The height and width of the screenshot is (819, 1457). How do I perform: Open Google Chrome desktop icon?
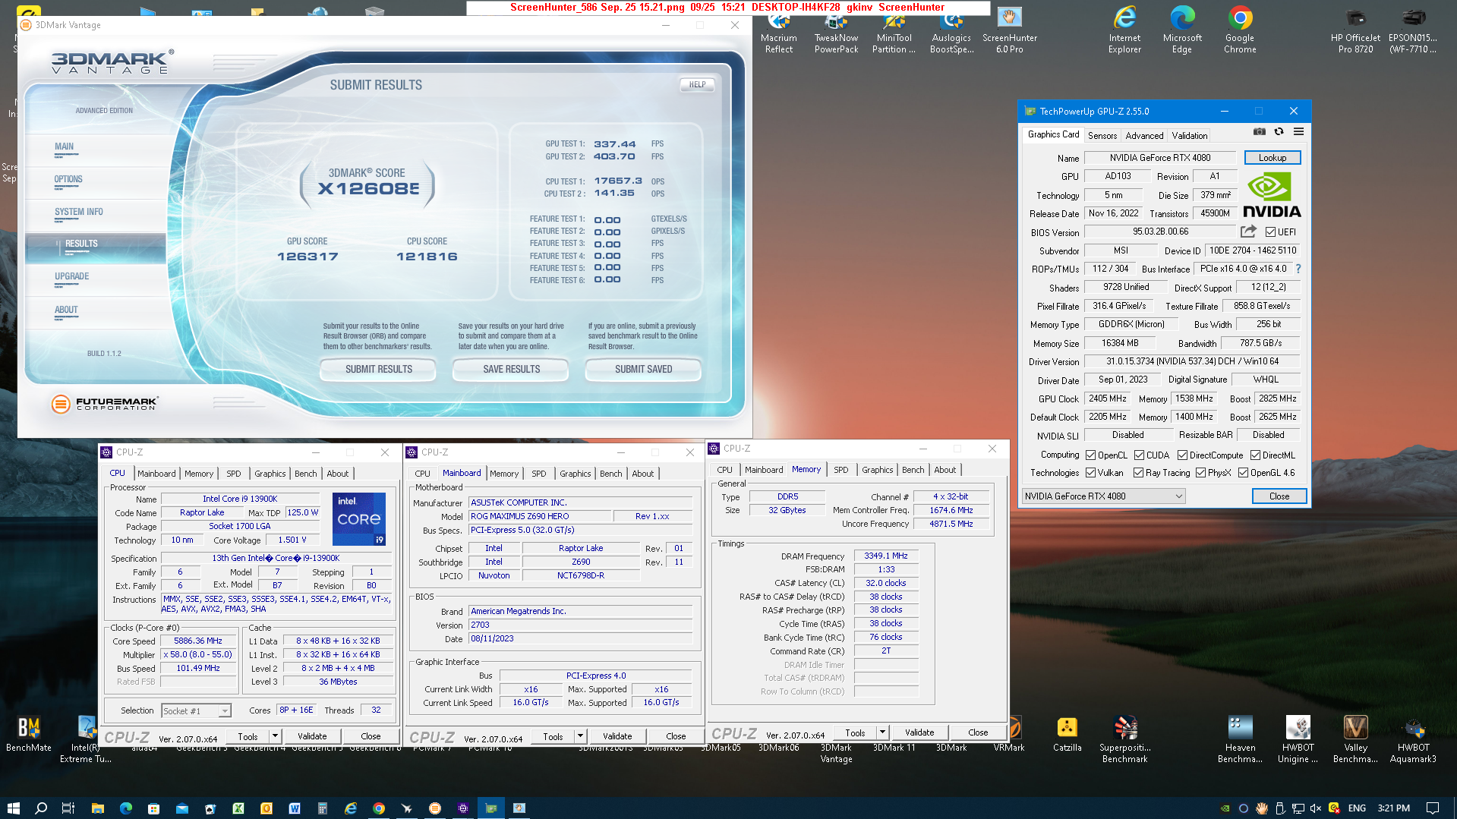tap(1240, 30)
